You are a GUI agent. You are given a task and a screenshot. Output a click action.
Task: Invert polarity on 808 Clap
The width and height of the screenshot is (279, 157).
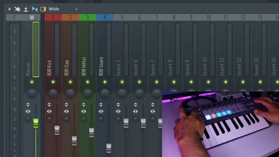(x=66, y=105)
